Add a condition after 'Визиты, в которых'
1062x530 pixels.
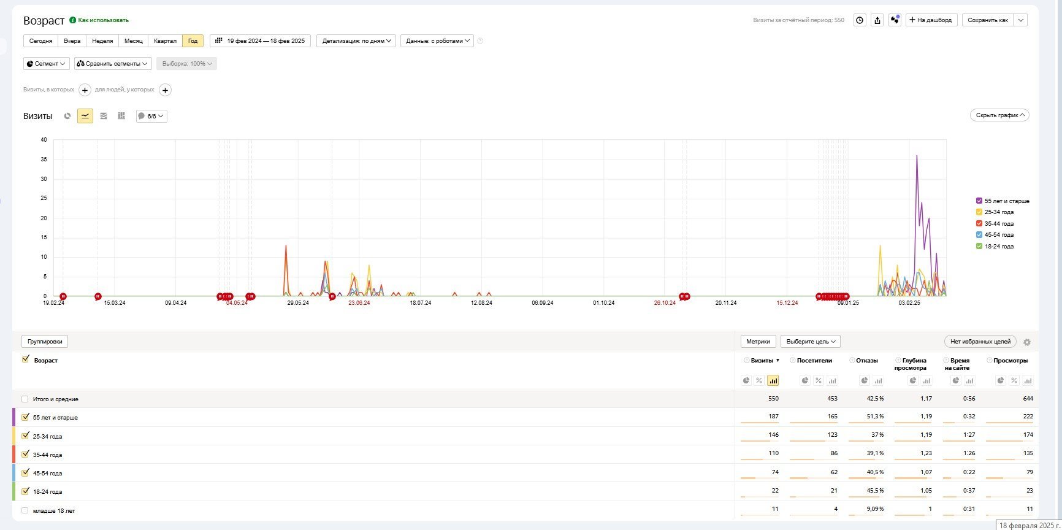click(x=85, y=90)
